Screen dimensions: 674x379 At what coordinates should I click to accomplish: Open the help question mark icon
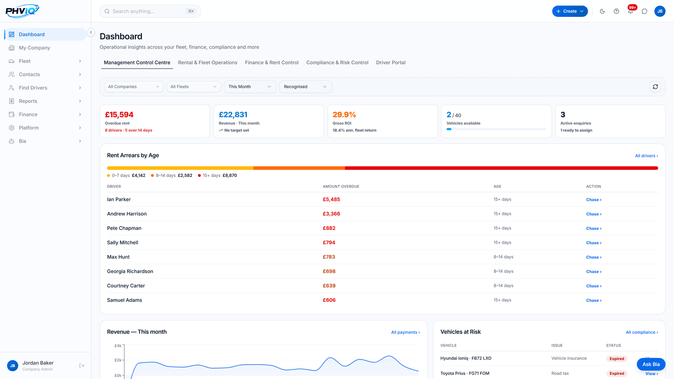(616, 11)
